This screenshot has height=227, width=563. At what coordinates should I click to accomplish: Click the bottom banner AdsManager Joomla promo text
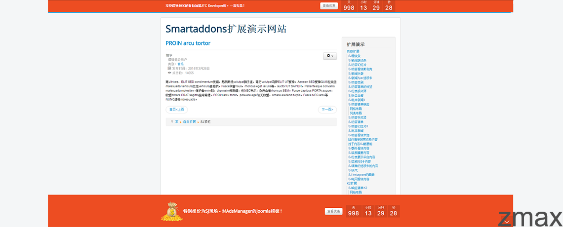tap(233, 211)
